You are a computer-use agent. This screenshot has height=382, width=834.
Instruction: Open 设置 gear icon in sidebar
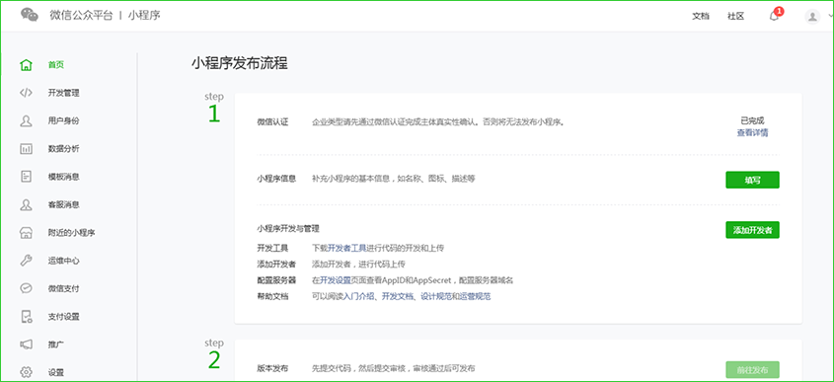(26, 372)
